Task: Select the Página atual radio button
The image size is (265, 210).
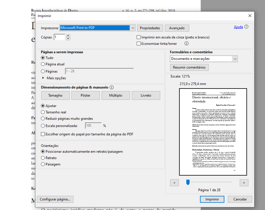Action: [x=43, y=64]
